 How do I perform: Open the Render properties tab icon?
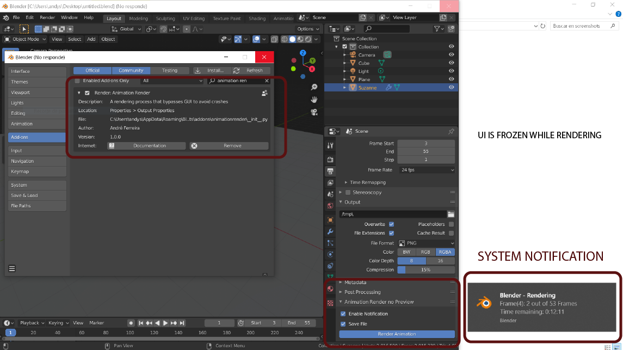pos(330,159)
